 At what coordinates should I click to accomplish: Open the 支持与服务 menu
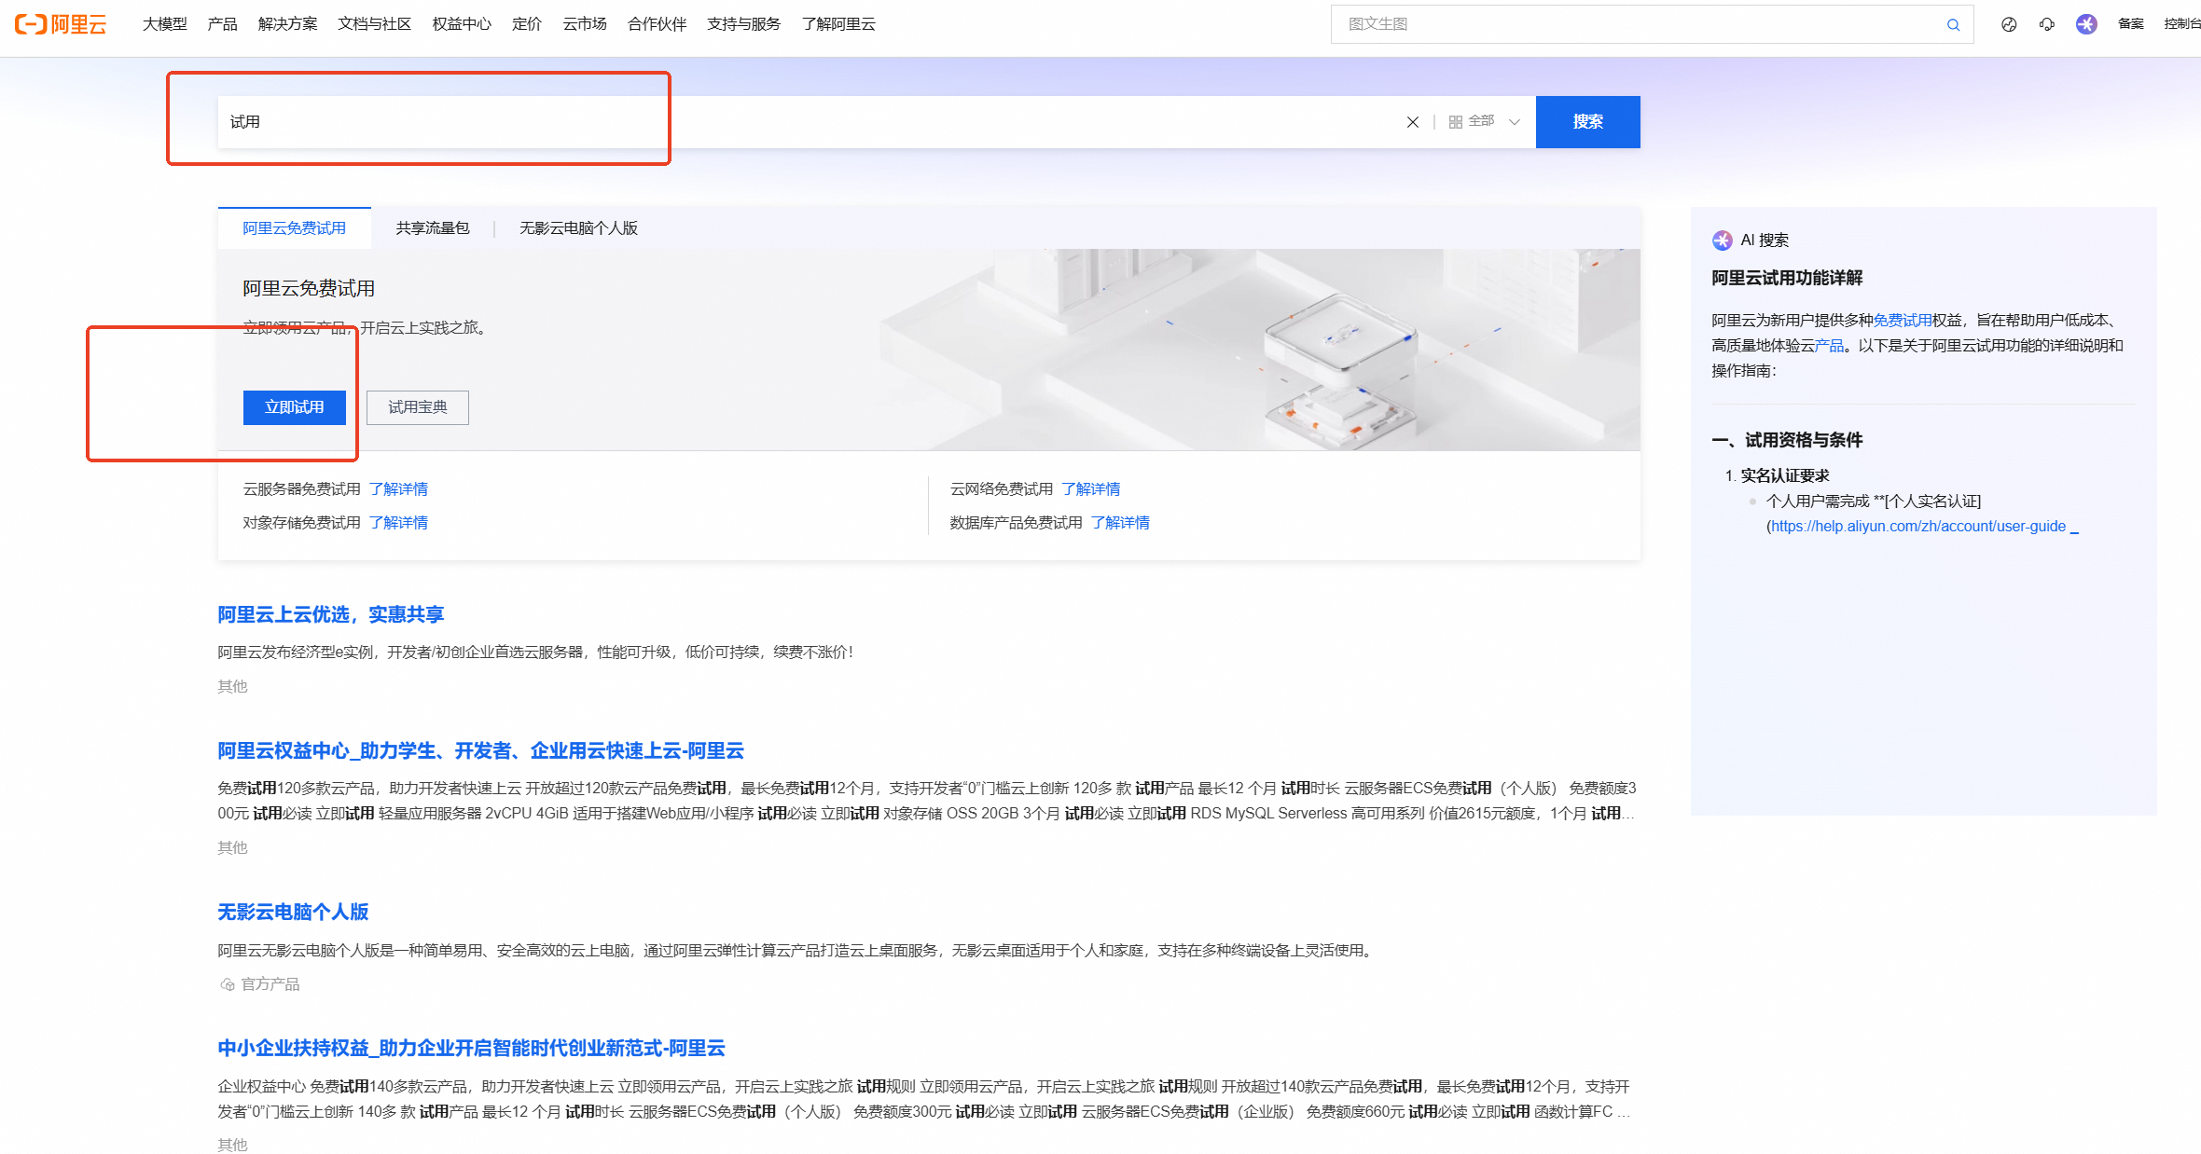click(x=743, y=24)
